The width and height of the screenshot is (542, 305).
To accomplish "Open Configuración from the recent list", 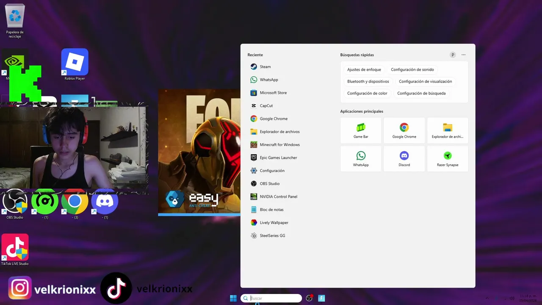I will click(x=290, y=171).
